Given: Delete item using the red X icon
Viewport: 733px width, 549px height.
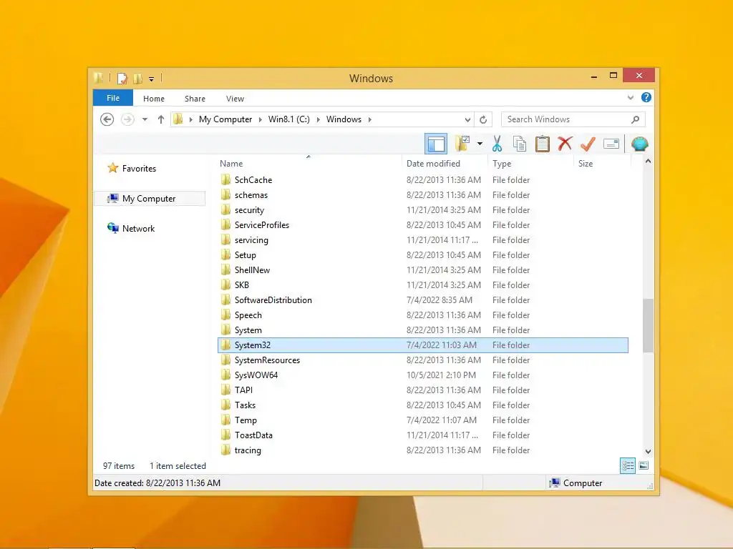Looking at the screenshot, I should coord(565,143).
